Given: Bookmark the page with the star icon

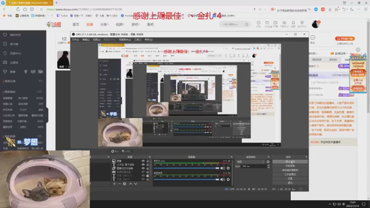Looking at the screenshot, I should click(41, 9).
